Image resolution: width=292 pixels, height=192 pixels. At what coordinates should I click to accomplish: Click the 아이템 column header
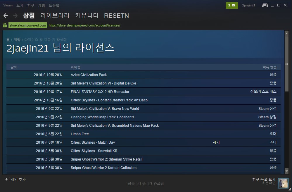[76, 67]
